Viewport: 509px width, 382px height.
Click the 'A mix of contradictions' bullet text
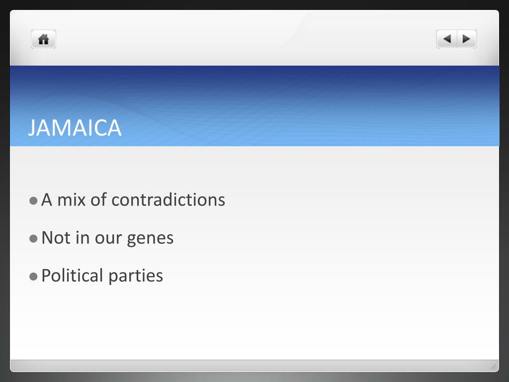133,199
